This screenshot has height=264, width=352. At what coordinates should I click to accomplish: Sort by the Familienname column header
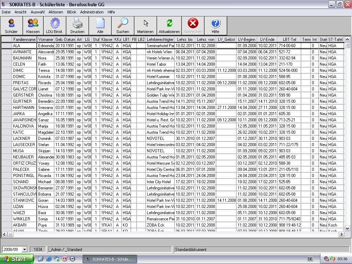click(x=24, y=40)
